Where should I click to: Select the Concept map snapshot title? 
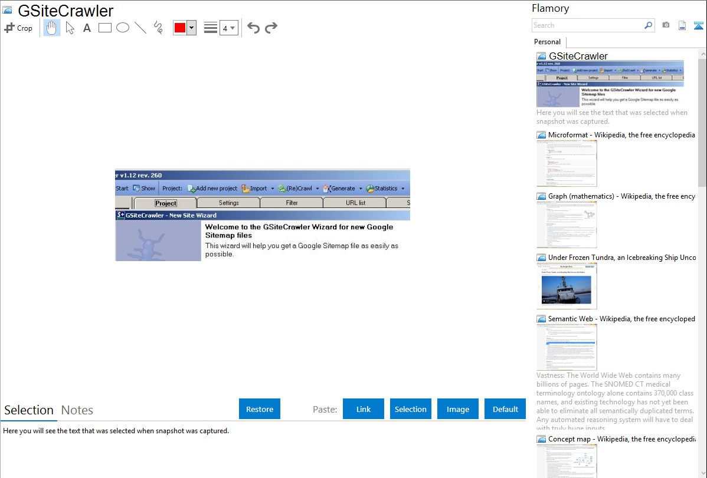(621, 439)
